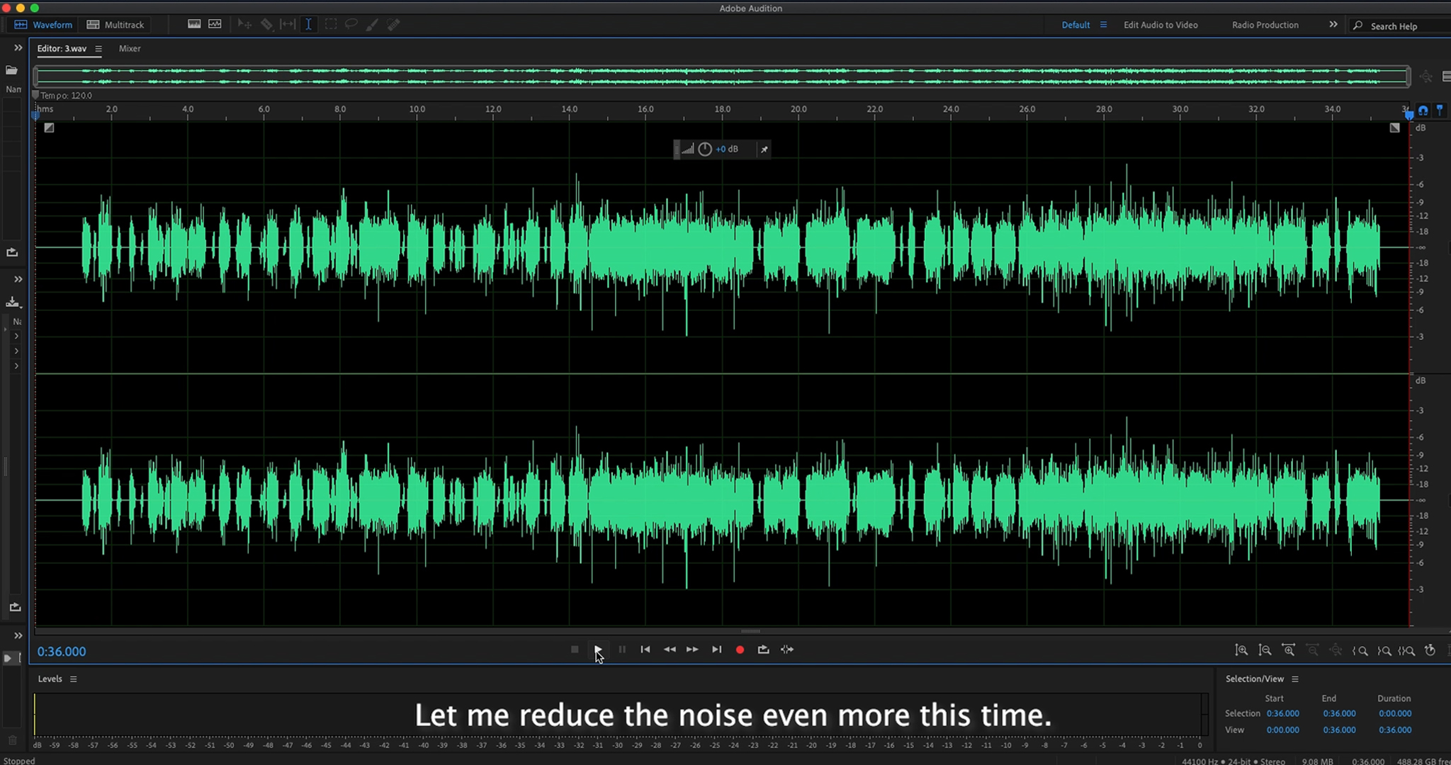
Task: Adjust the +0 dB HUD volume knob
Action: (705, 149)
